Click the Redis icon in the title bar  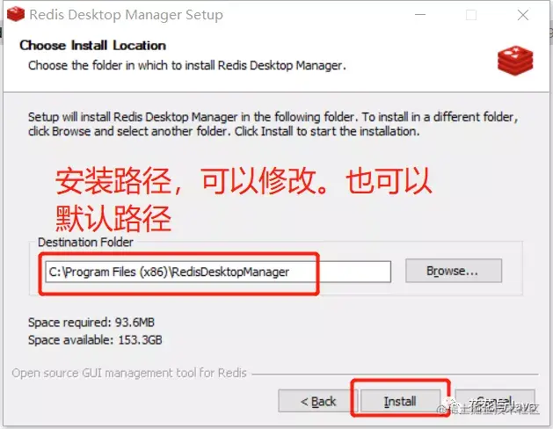point(16,14)
